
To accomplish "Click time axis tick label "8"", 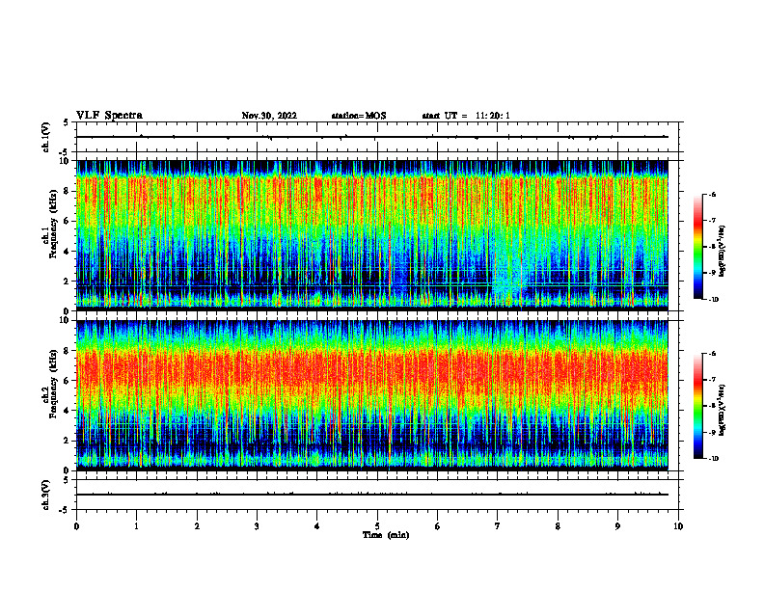I will click(x=558, y=526).
